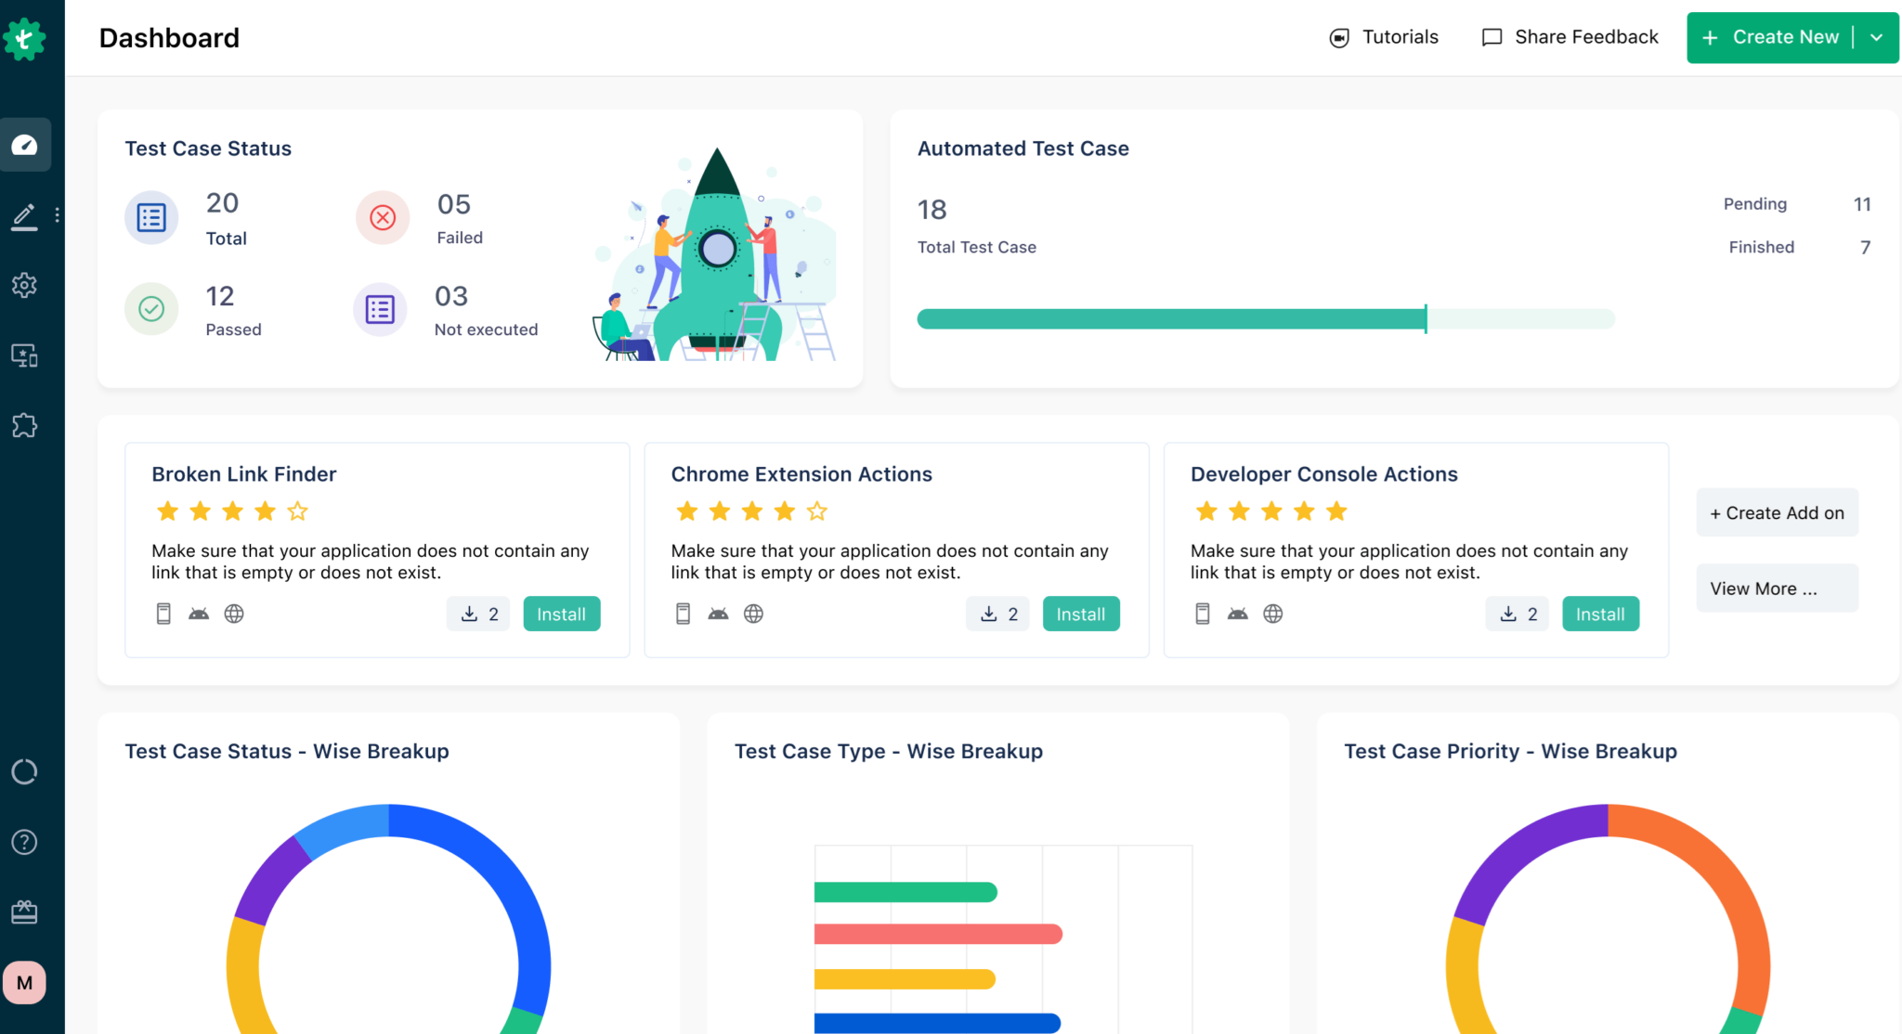Screen dimensions: 1902x1034
Task: Click the user avatar icon bottom-left
Action: pyautogui.click(x=24, y=982)
